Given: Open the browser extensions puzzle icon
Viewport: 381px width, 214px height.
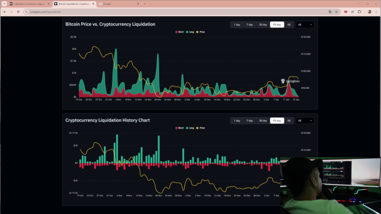Looking at the screenshot, I should pyautogui.click(x=360, y=11).
